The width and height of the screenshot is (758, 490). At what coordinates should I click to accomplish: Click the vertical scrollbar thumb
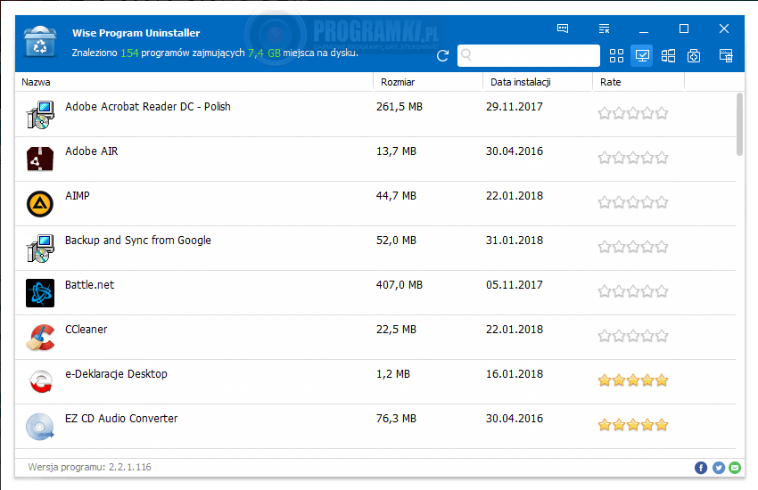click(739, 125)
